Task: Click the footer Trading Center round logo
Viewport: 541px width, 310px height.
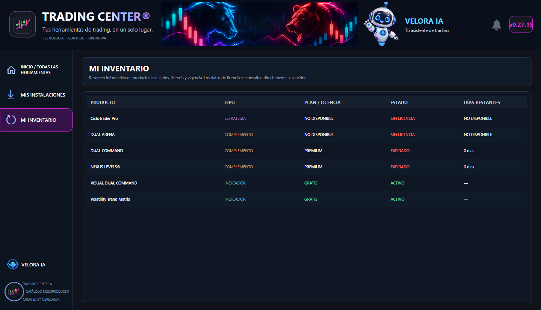Action: coord(14,292)
